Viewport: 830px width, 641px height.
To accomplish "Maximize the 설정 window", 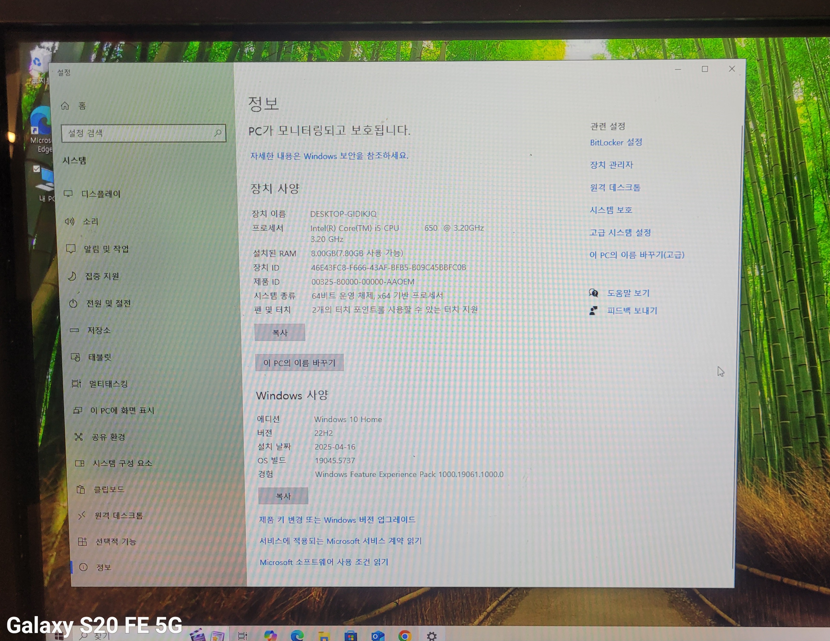I will (x=705, y=69).
